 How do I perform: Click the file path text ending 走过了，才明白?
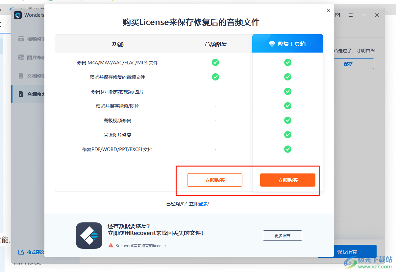pyautogui.click(x=354, y=51)
